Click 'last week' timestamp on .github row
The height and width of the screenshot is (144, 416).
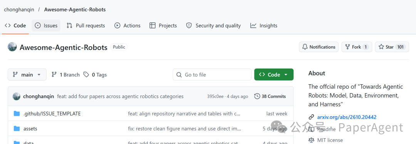point(277,114)
